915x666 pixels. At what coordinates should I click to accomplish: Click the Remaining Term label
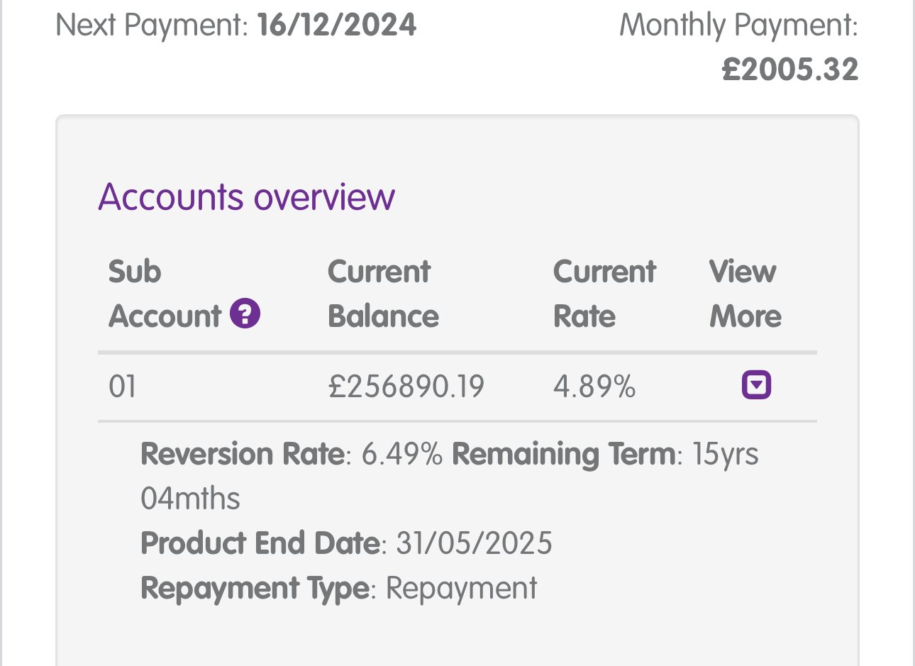tap(564, 454)
